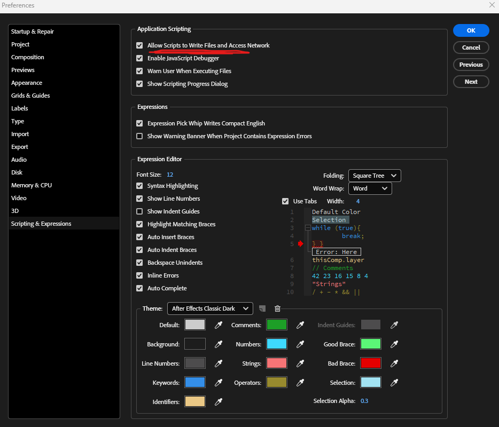Enable Show Warning Banner for Expression Errors
The width and height of the screenshot is (499, 427).
click(x=139, y=136)
